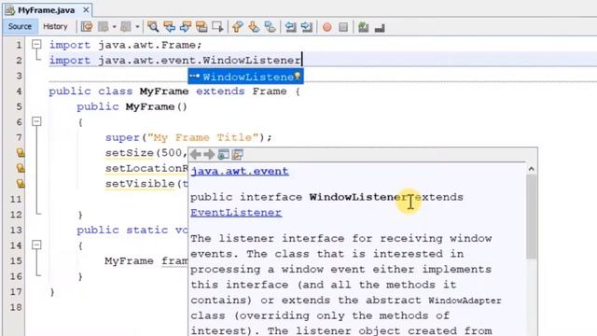Collapse the main method fold at line 14
The image size is (597, 336).
[x=36, y=245]
